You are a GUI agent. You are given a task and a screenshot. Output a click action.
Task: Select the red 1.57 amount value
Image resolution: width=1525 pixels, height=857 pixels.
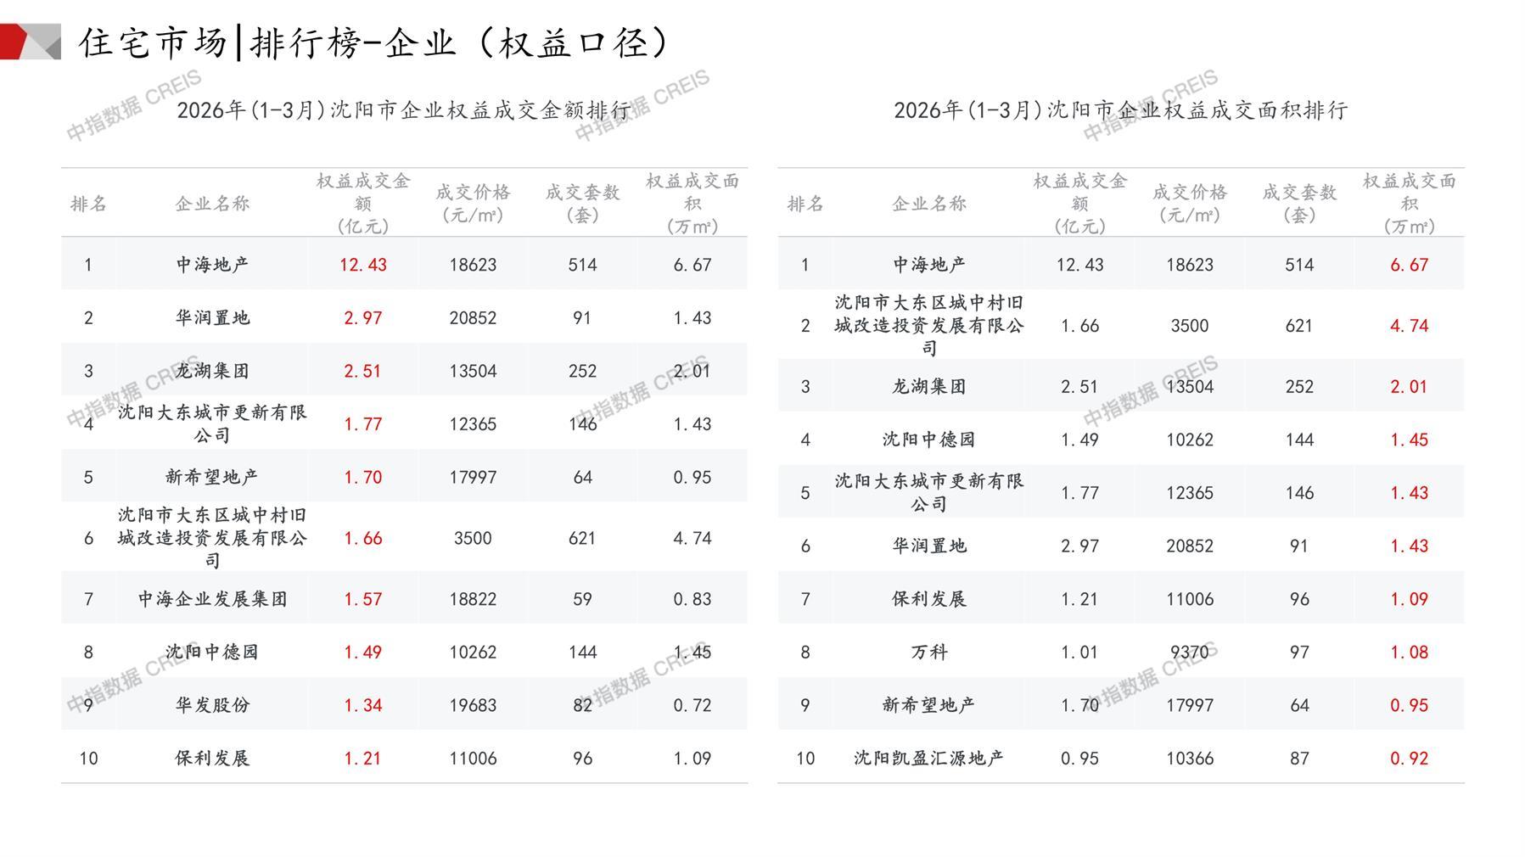(362, 599)
